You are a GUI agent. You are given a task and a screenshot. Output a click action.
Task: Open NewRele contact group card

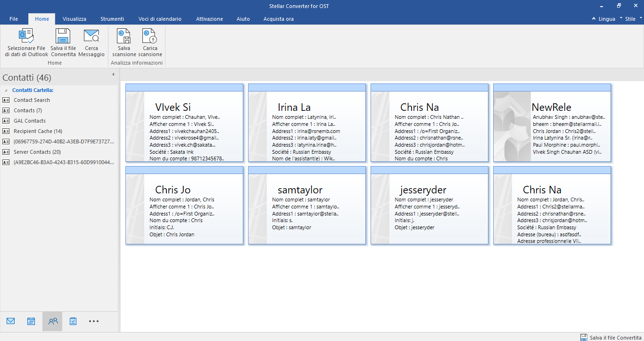[x=552, y=123]
